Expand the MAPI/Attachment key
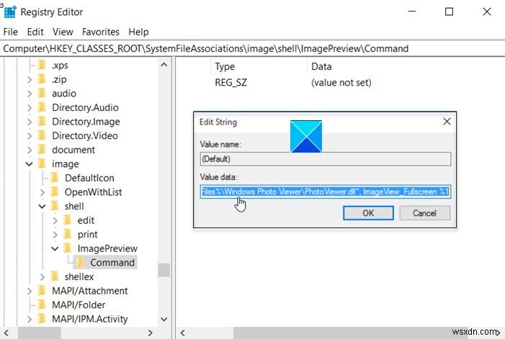505x339 pixels. tap(30, 291)
